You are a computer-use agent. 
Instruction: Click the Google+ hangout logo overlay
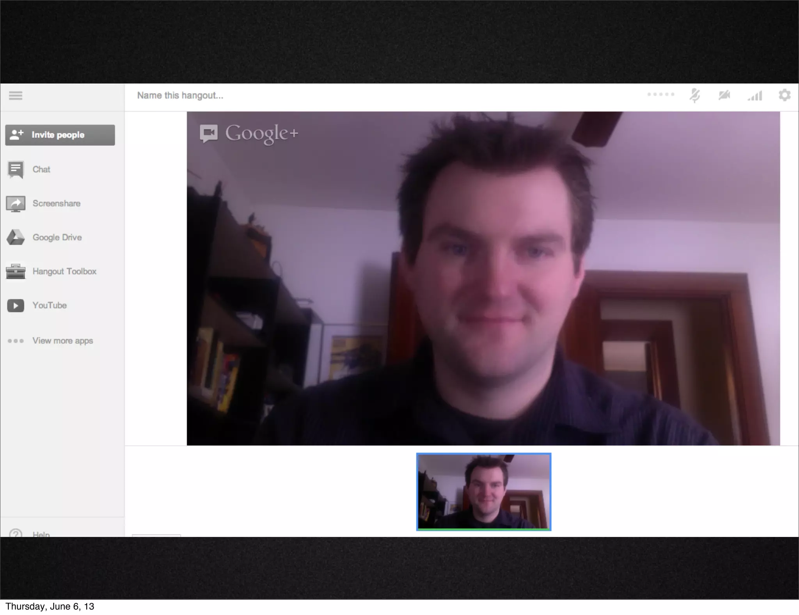[x=249, y=133]
